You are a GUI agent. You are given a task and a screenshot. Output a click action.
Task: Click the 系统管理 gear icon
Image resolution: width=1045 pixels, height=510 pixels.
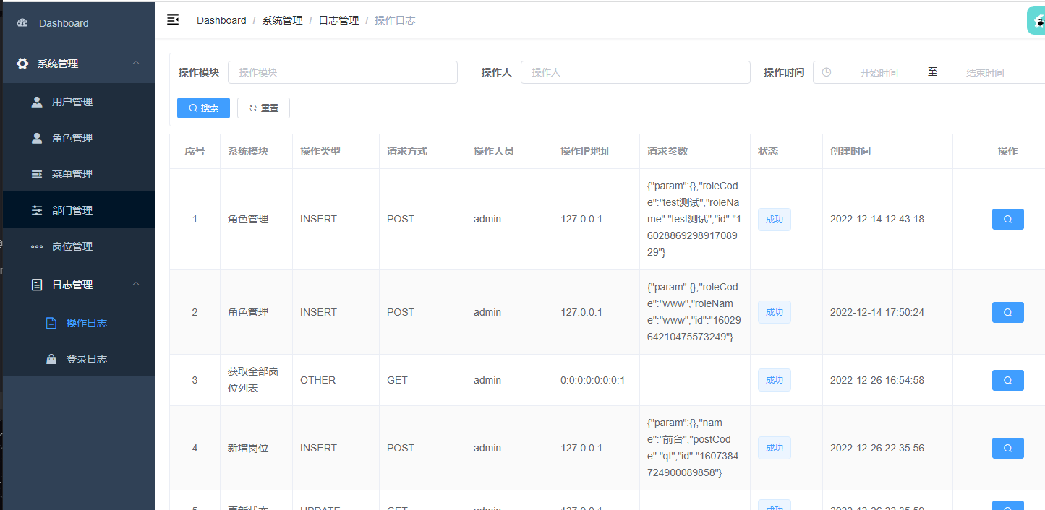(x=22, y=64)
